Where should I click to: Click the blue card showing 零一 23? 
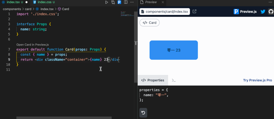(x=174, y=50)
